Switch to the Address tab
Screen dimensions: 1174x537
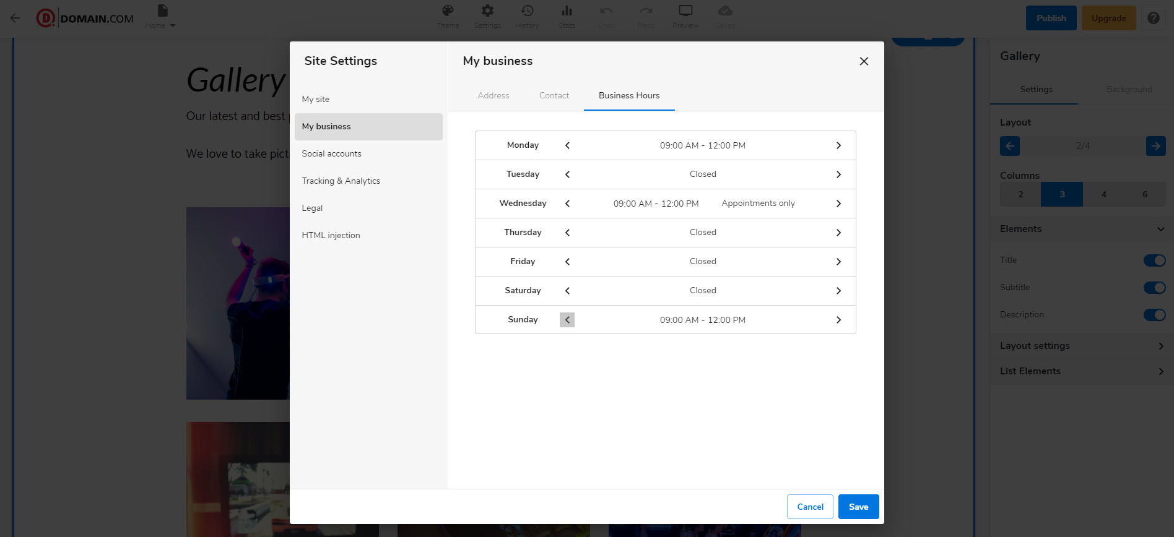(494, 95)
